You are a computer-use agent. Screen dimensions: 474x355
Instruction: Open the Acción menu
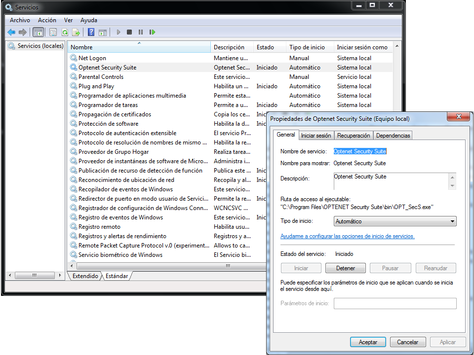(x=47, y=20)
